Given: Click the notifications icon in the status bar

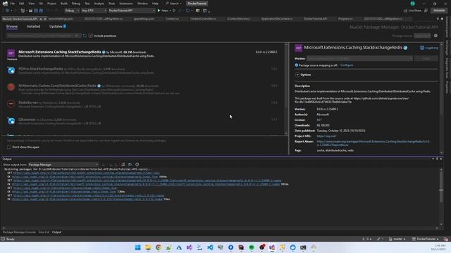Looking at the screenshot, I should pyautogui.click(x=445, y=239).
